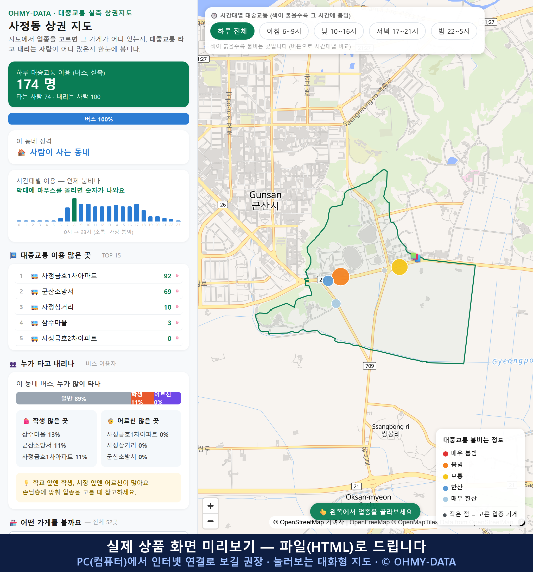This screenshot has width=533, height=572.
Task: Click the yellow circle marker on the map
Action: pyautogui.click(x=399, y=267)
